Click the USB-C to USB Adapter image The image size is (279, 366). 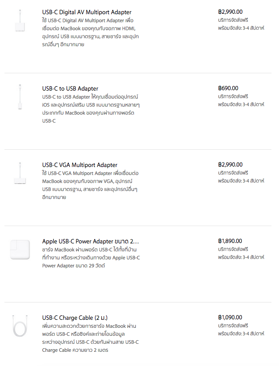point(20,97)
